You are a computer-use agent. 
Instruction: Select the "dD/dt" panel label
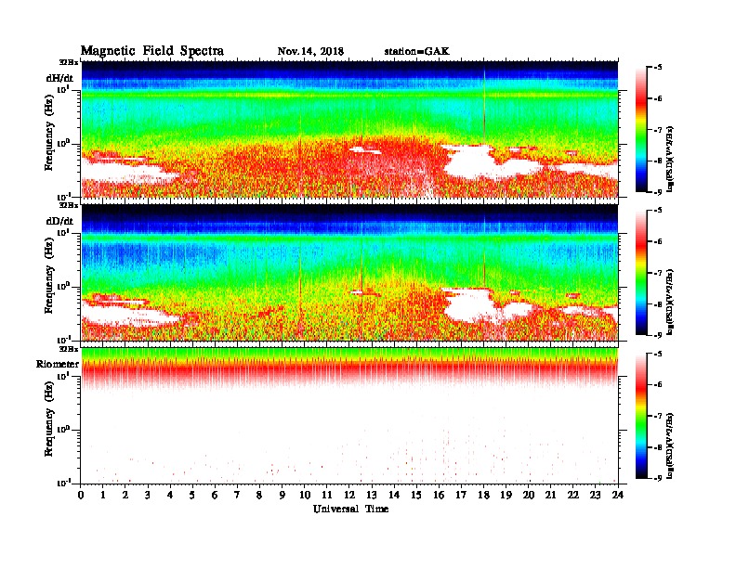coord(59,221)
